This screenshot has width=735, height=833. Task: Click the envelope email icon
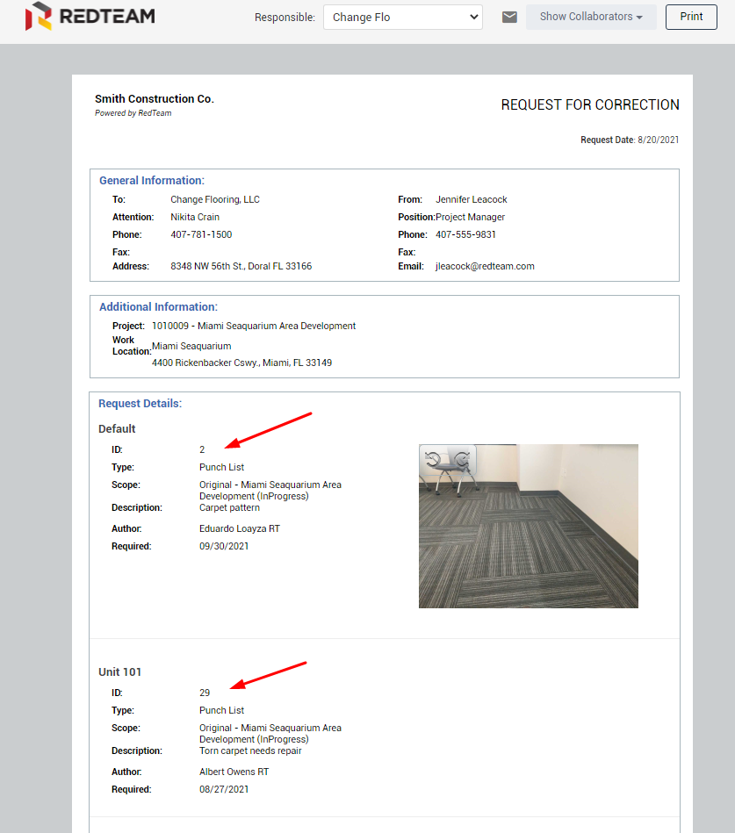(x=509, y=17)
